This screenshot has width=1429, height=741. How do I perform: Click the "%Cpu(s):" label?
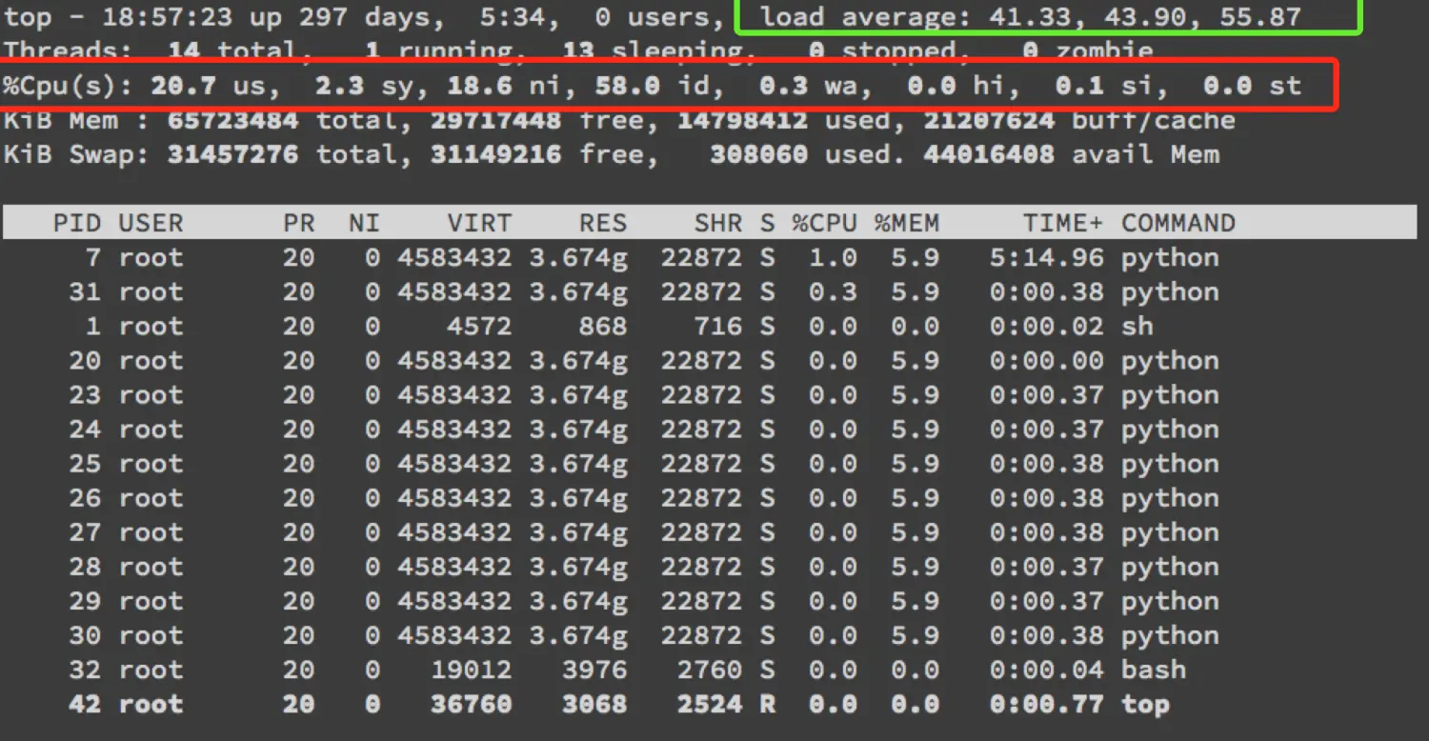69,86
